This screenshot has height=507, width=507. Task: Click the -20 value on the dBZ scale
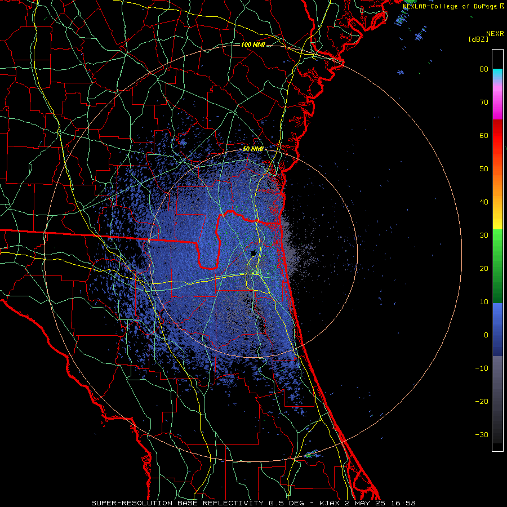(x=482, y=402)
